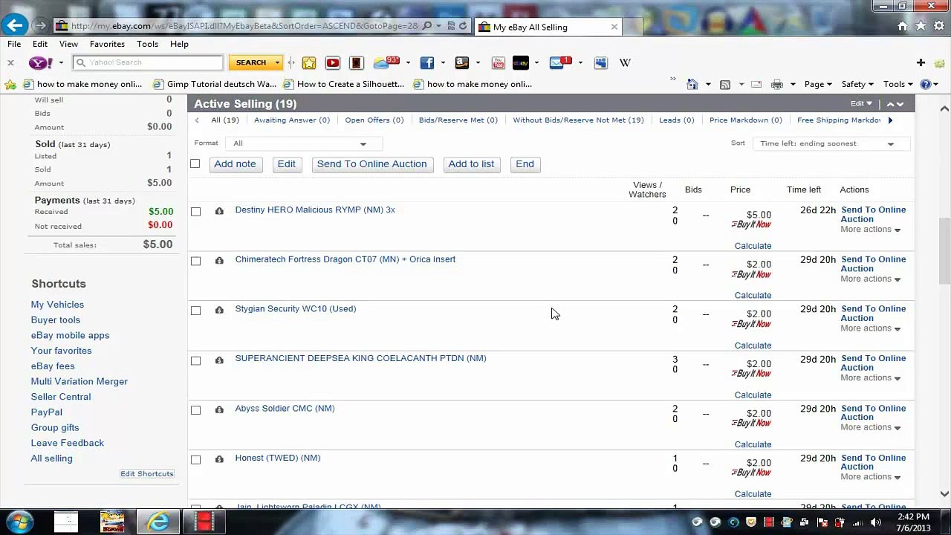The width and height of the screenshot is (951, 535).
Task: Check the Chimeratech Fortress Dragon listing checkbox
Action: pyautogui.click(x=195, y=261)
